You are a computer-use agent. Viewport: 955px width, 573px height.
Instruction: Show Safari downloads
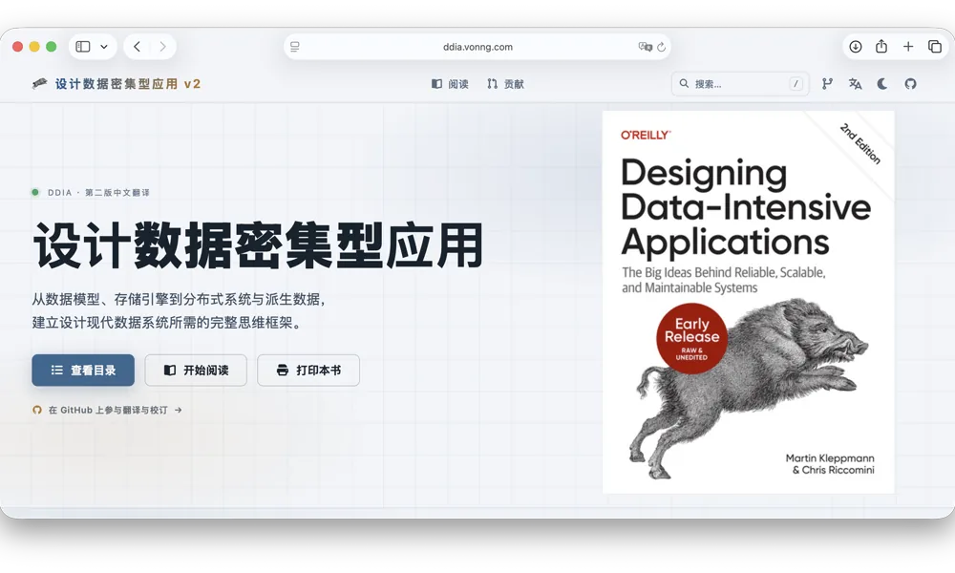point(856,46)
